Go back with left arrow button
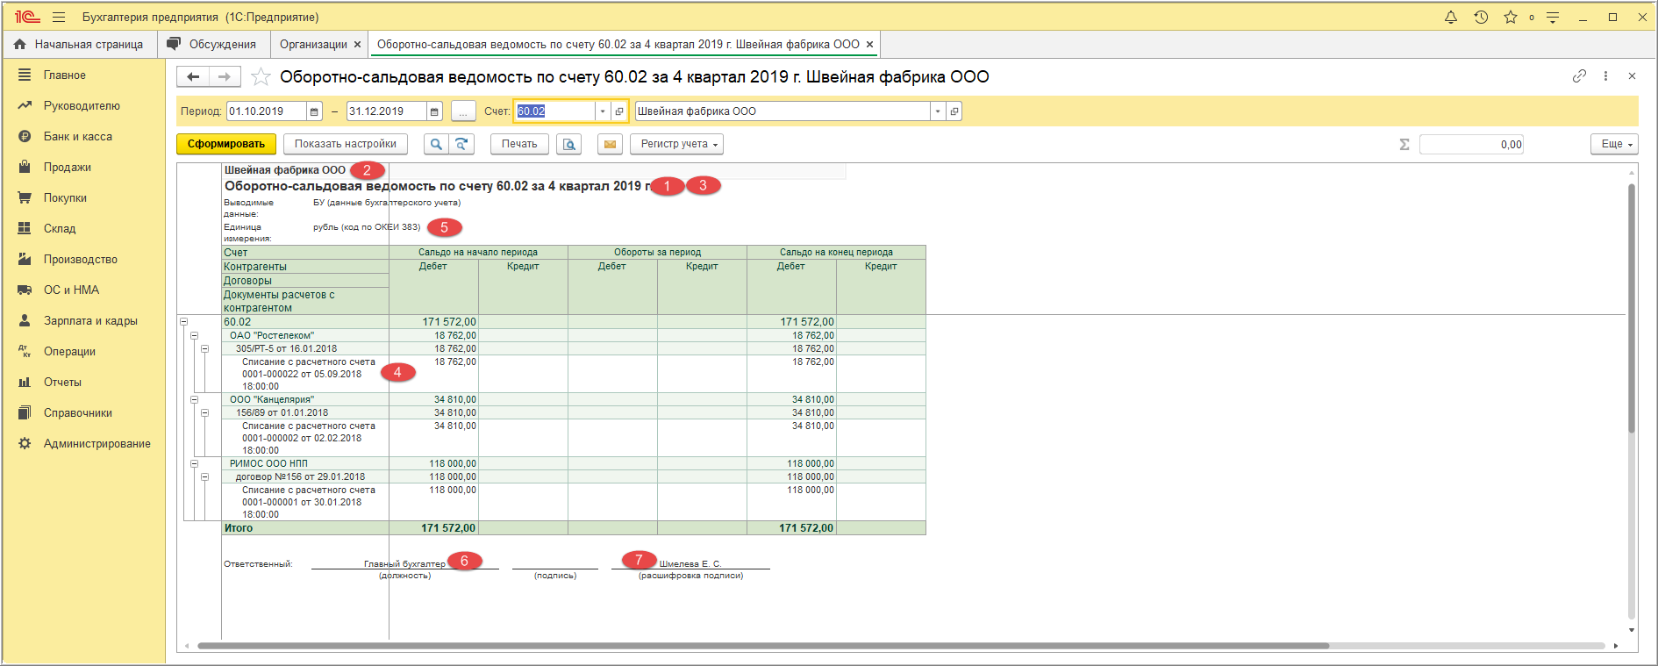Screen dimensions: 1658x666 (x=193, y=77)
